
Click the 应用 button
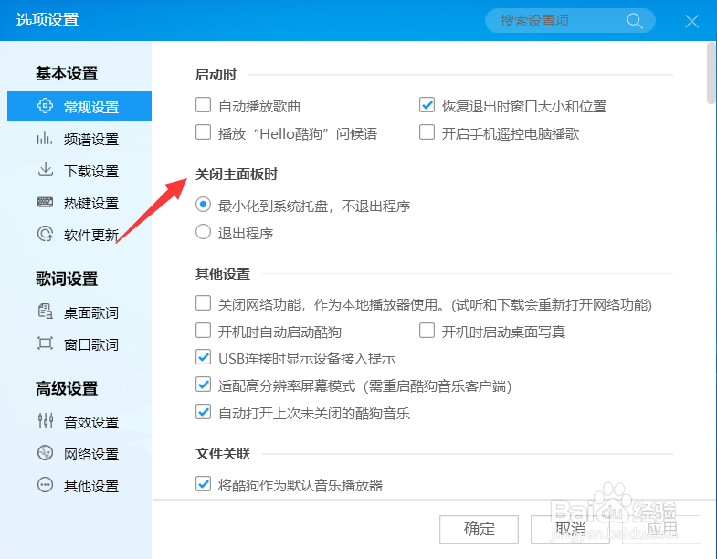click(x=661, y=529)
